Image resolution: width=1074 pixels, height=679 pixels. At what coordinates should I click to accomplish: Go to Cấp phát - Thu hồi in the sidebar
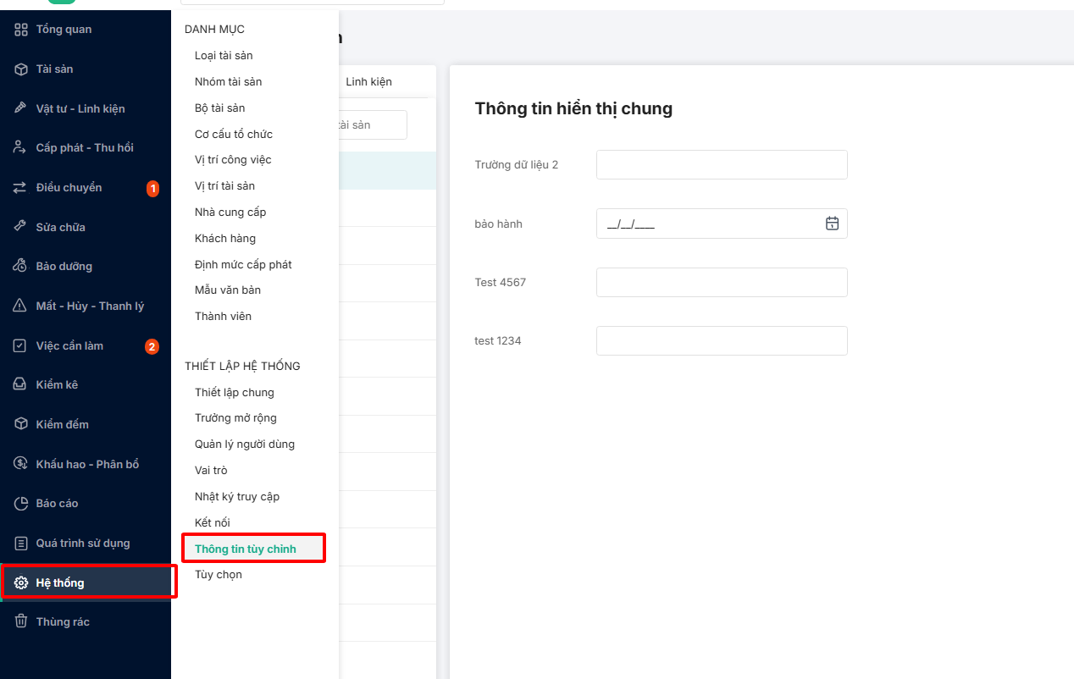click(x=85, y=147)
